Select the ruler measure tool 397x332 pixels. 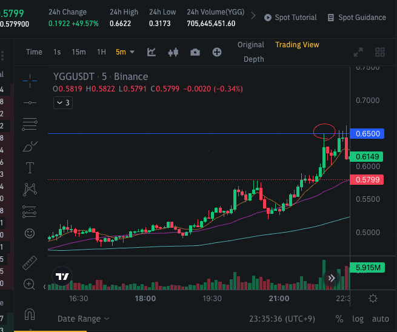pos(30,263)
